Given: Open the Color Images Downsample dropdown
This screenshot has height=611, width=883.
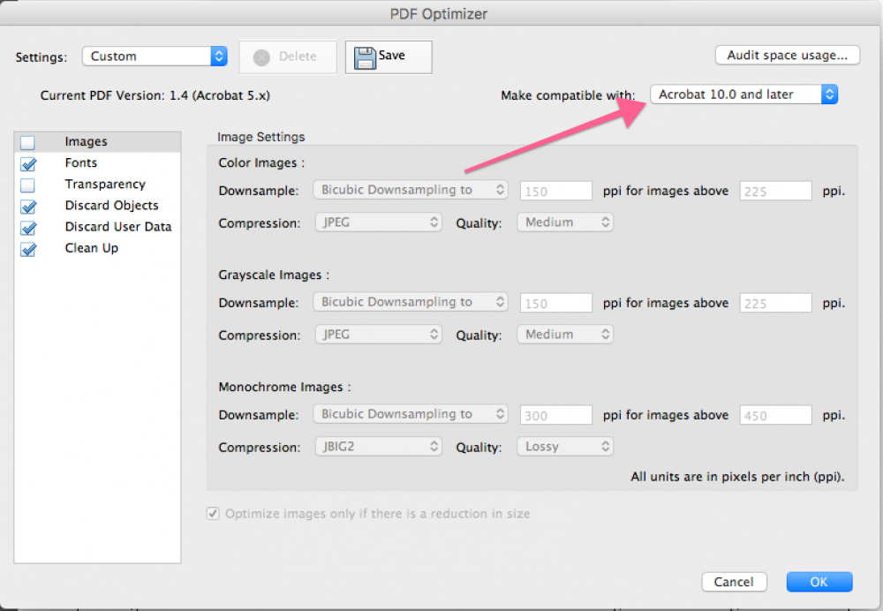Looking at the screenshot, I should 410,189.
